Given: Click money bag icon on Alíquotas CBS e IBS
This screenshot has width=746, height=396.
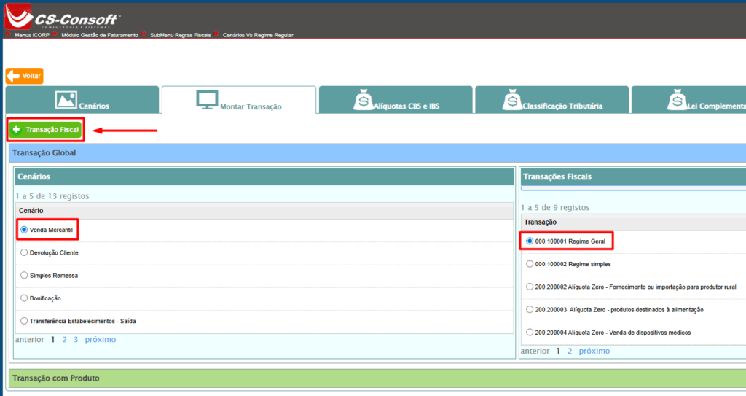Looking at the screenshot, I should click(x=361, y=101).
